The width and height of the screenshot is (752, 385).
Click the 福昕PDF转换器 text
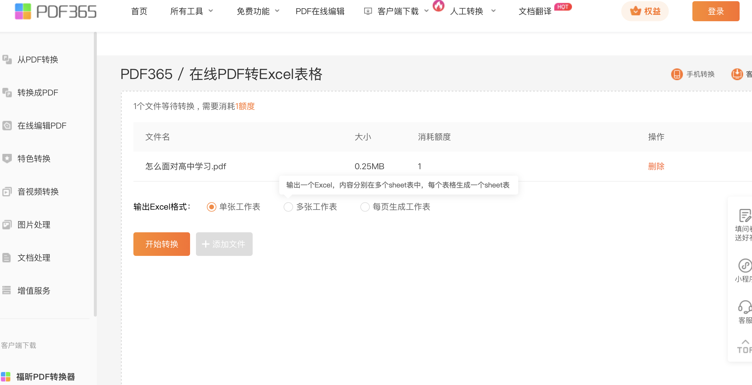(46, 377)
